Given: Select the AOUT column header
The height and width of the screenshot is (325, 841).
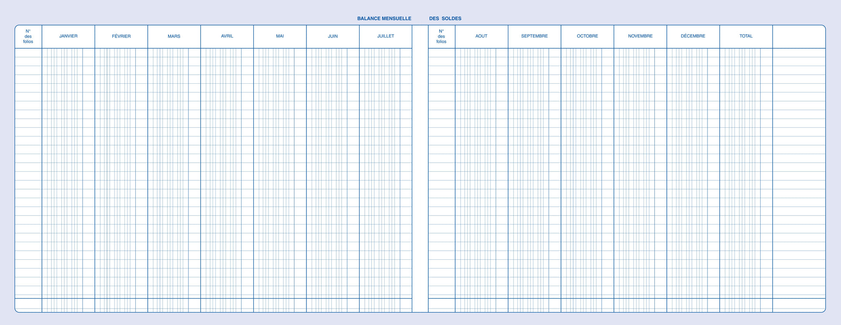Looking at the screenshot, I should click(481, 36).
